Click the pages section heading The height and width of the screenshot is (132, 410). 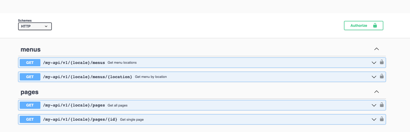coord(30,92)
